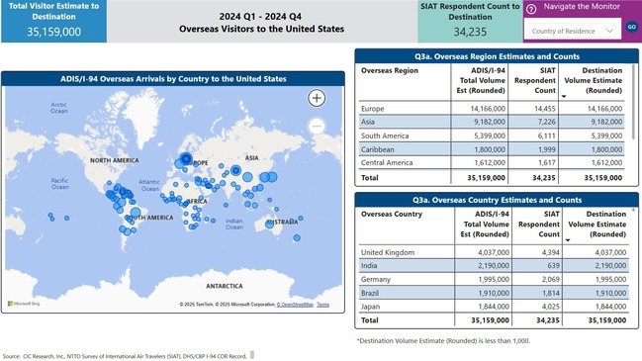The image size is (642, 361).
Task: Click Japan's respondent count 4,025
Action: pos(550,307)
